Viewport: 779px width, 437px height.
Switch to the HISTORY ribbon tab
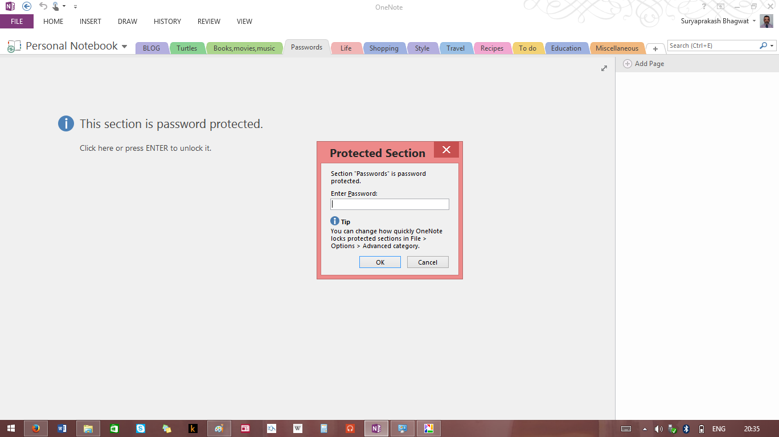click(x=167, y=22)
